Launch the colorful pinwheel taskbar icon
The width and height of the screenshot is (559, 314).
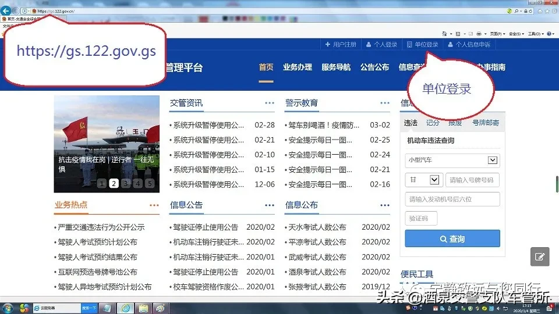click(x=24, y=308)
